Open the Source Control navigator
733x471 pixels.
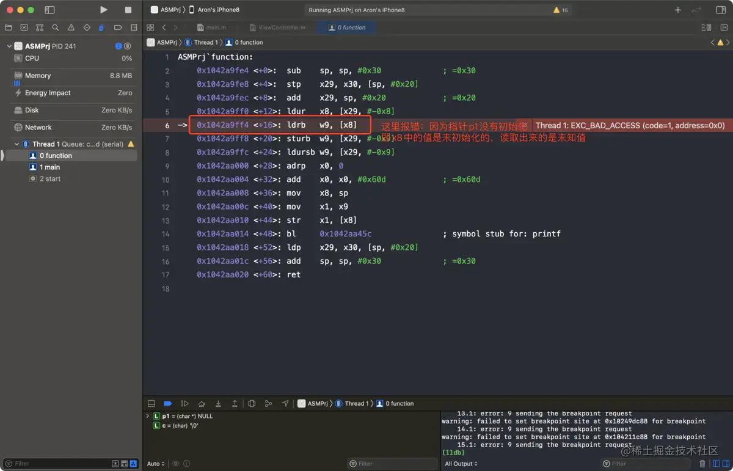click(x=24, y=27)
